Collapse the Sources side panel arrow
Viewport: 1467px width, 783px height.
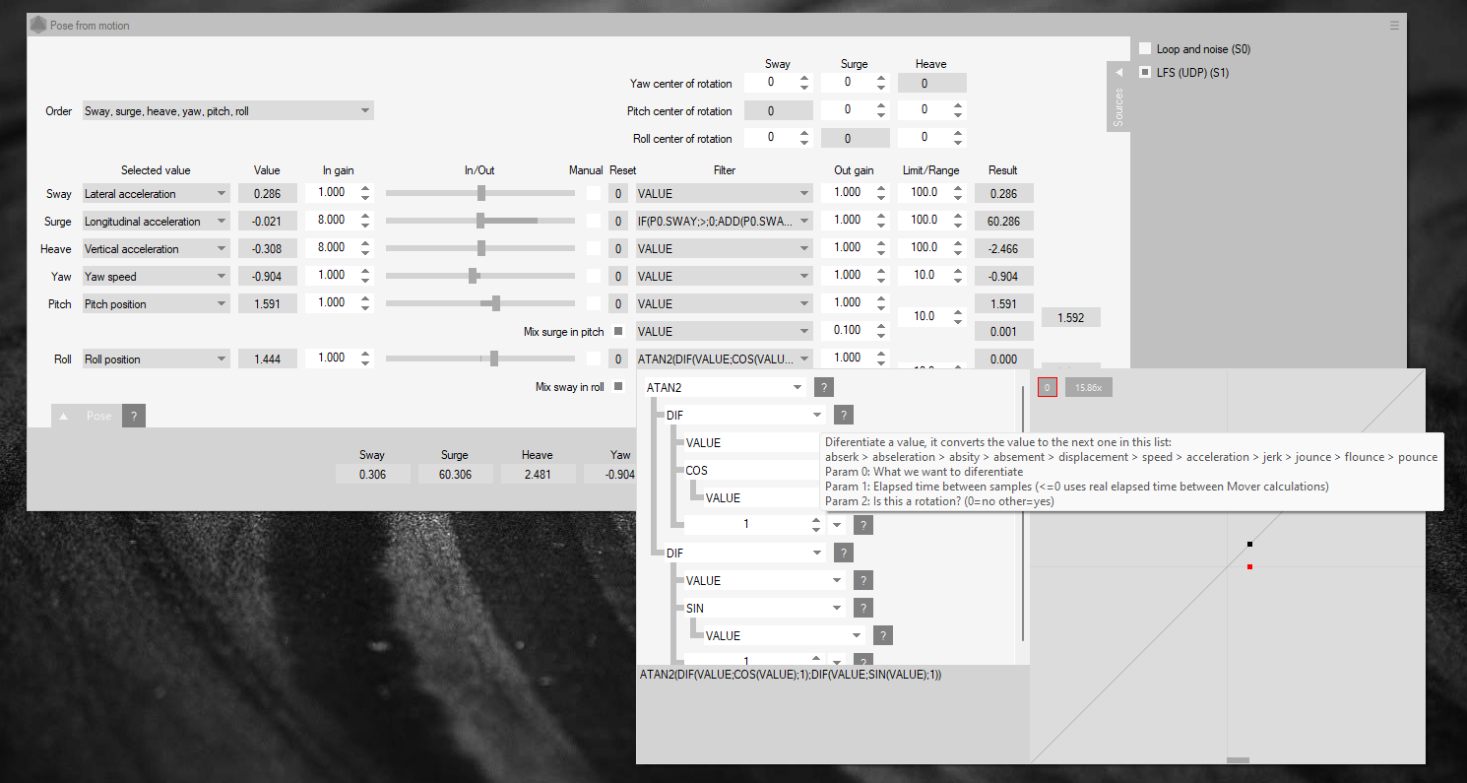point(1117,74)
